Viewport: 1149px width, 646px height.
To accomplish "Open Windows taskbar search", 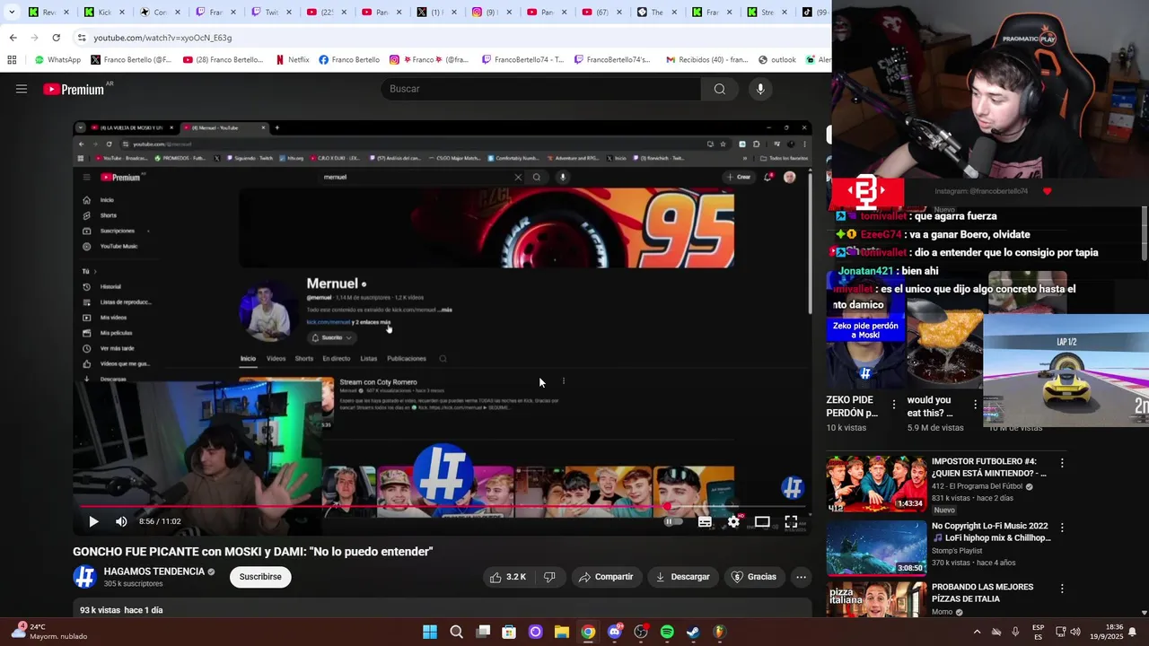I will pyautogui.click(x=456, y=632).
